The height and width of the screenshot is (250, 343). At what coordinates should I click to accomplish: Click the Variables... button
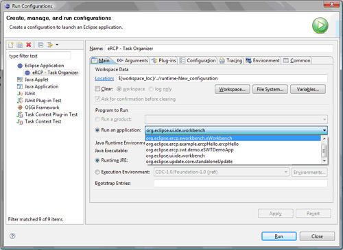click(x=308, y=89)
